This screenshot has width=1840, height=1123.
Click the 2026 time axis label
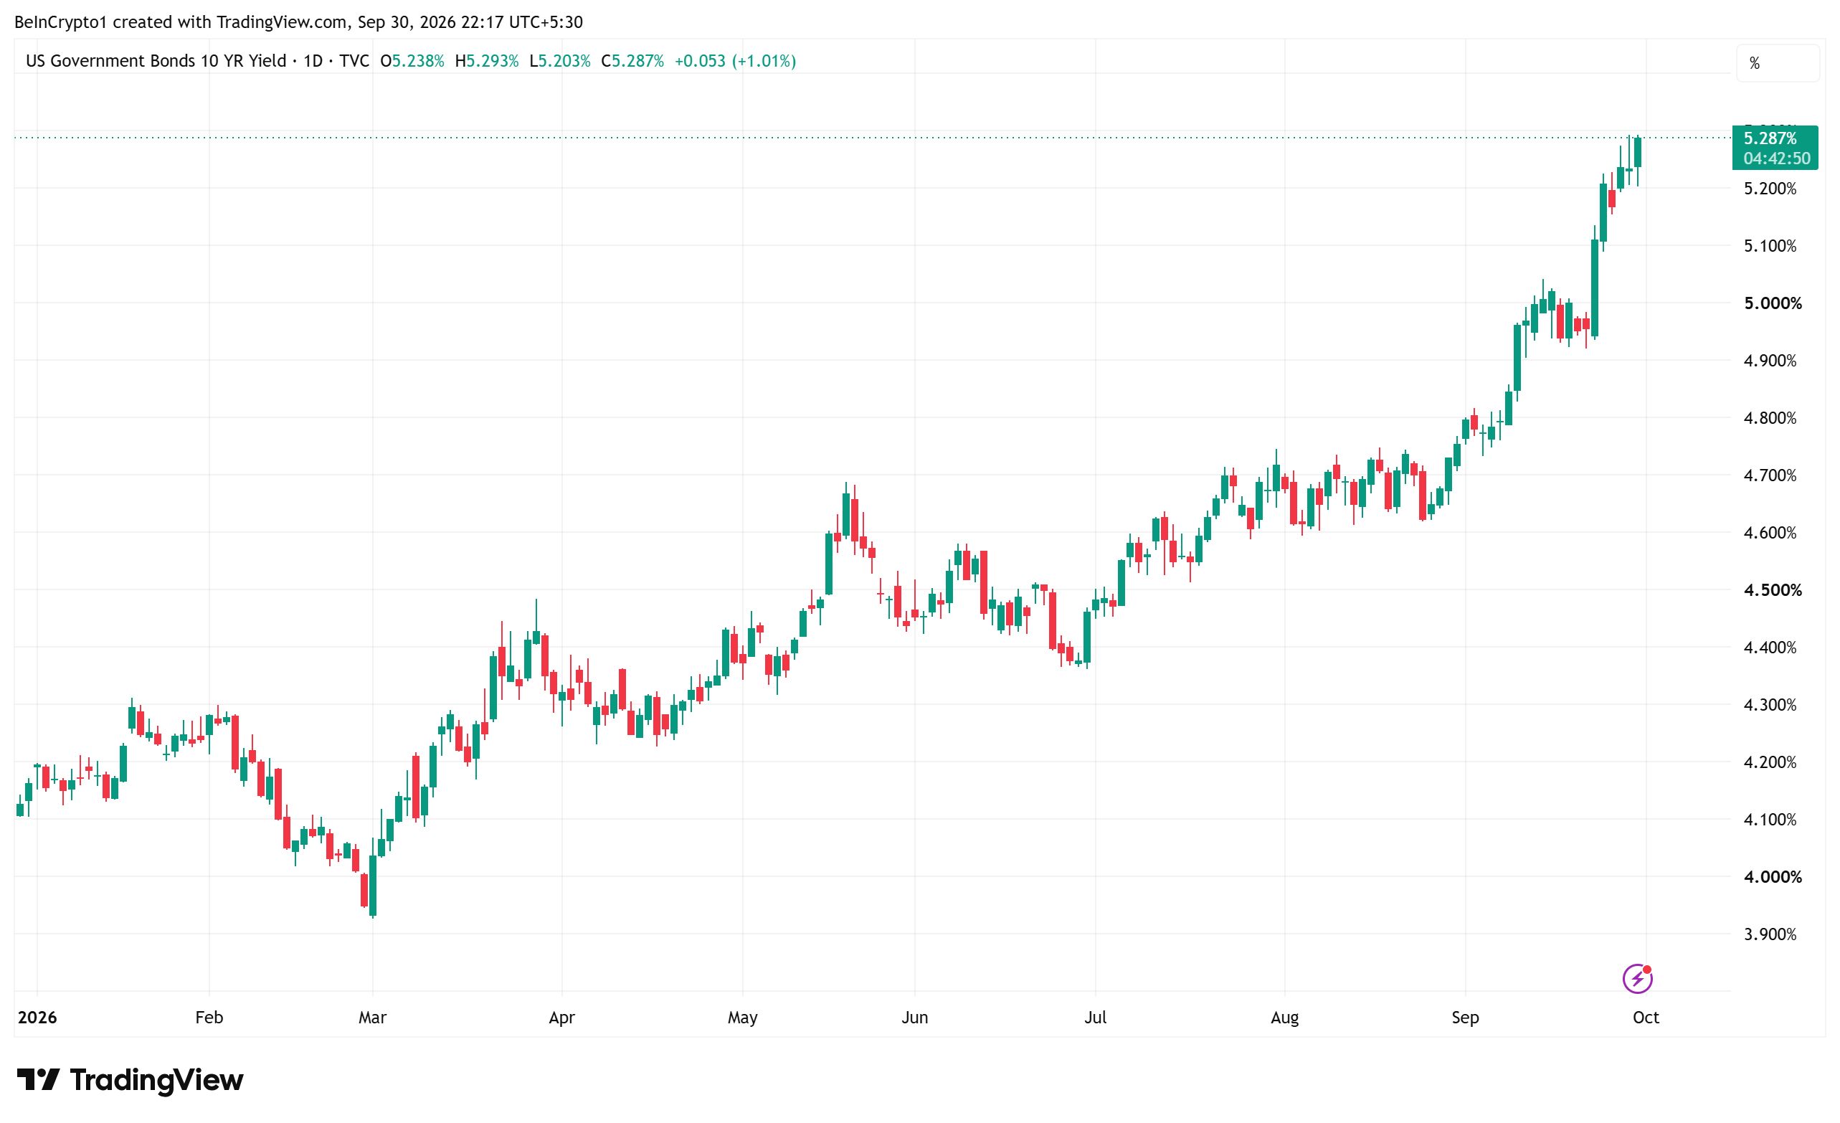click(x=37, y=1018)
